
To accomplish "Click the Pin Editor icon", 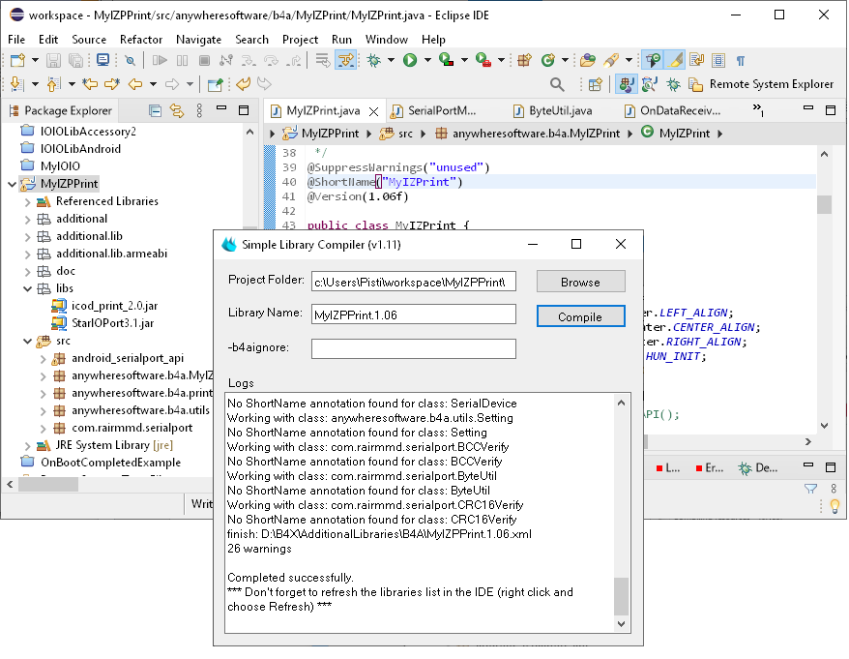I will tap(215, 84).
